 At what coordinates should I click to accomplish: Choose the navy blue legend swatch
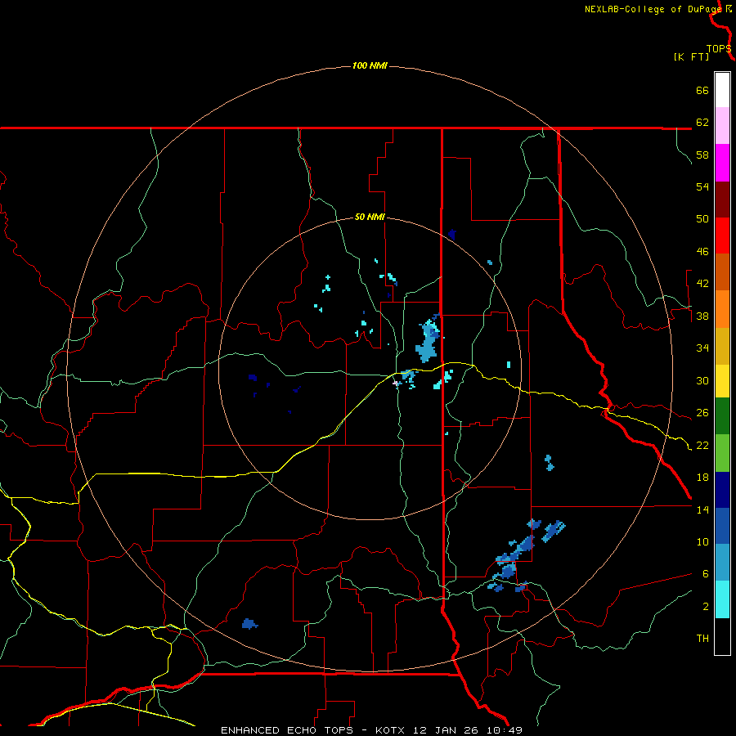tap(722, 490)
